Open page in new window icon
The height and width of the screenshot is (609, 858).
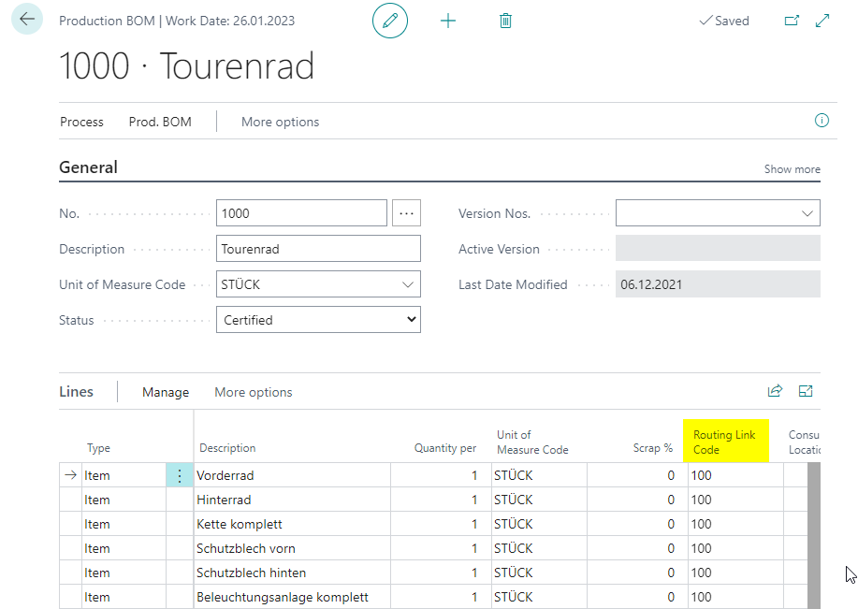click(792, 21)
